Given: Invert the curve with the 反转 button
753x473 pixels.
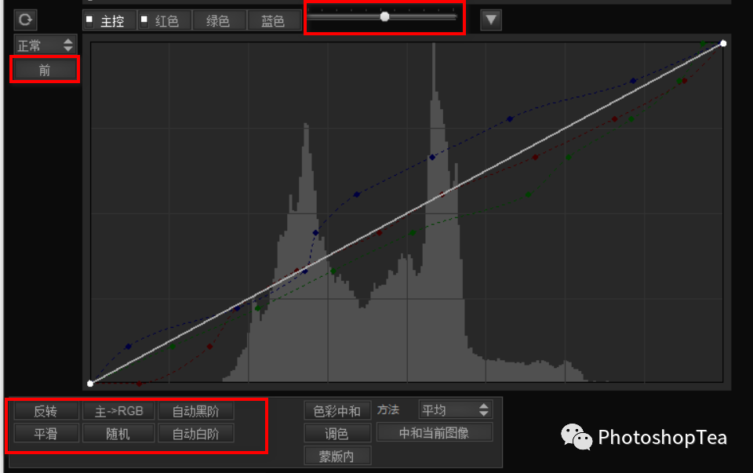Looking at the screenshot, I should click(x=44, y=410).
